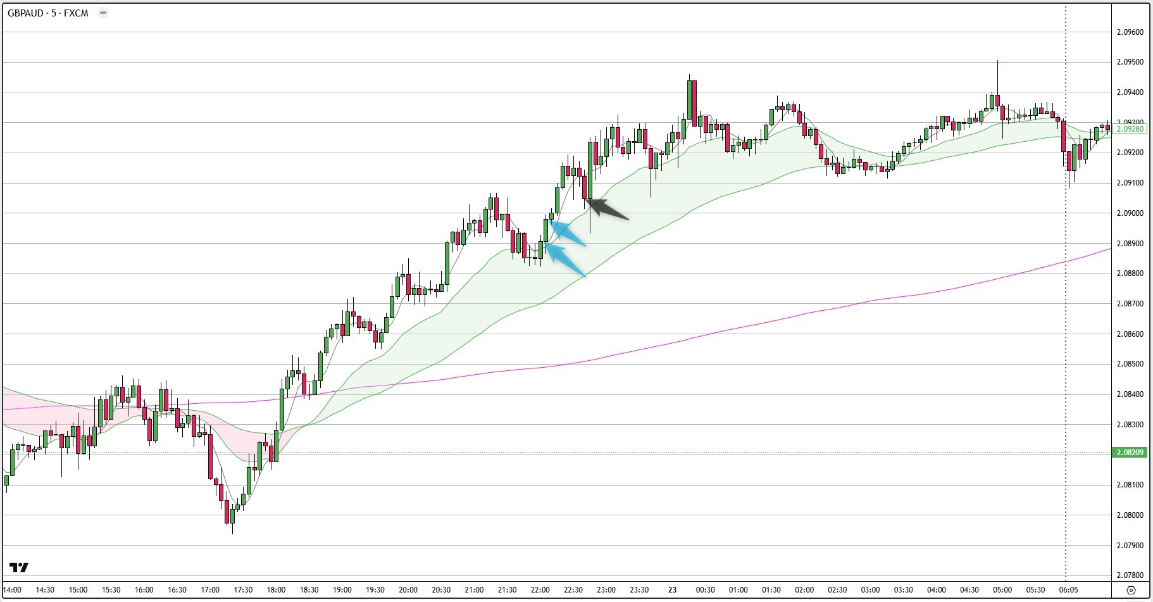Select the upper blue arrow drawing
The image size is (1153, 602).
click(x=568, y=232)
